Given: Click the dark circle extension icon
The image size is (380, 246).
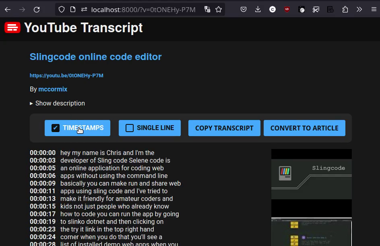Looking at the screenshot, I should click(x=302, y=9).
